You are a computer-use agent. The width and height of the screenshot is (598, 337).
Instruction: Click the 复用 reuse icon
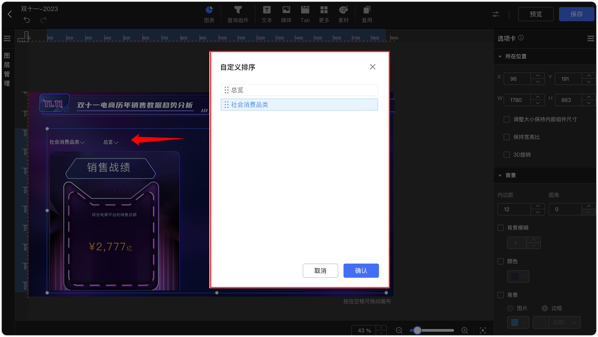(x=366, y=14)
